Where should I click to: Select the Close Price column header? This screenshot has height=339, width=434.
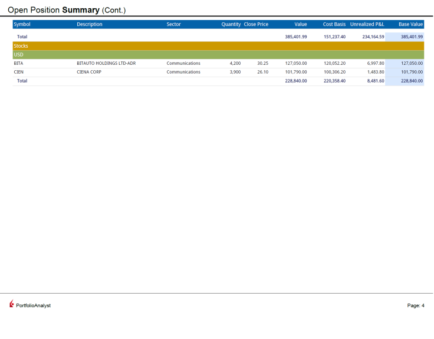256,25
